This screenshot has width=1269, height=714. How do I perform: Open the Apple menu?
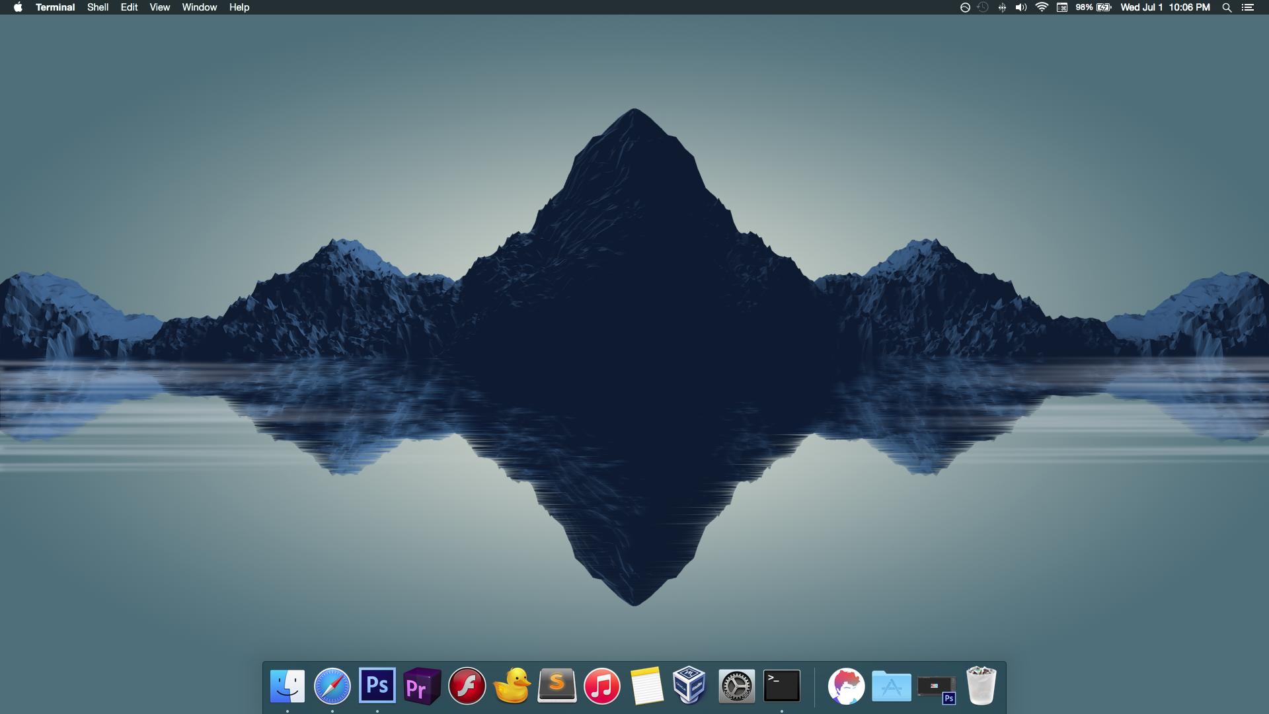click(x=18, y=7)
